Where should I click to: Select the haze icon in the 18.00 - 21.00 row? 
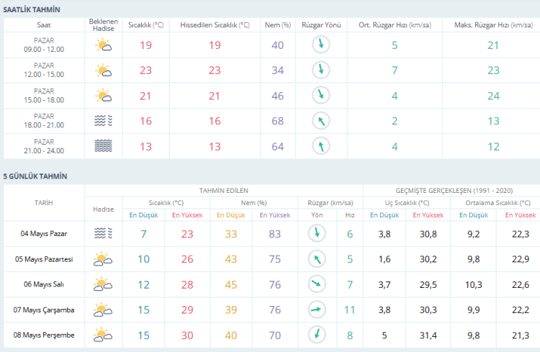tap(104, 121)
